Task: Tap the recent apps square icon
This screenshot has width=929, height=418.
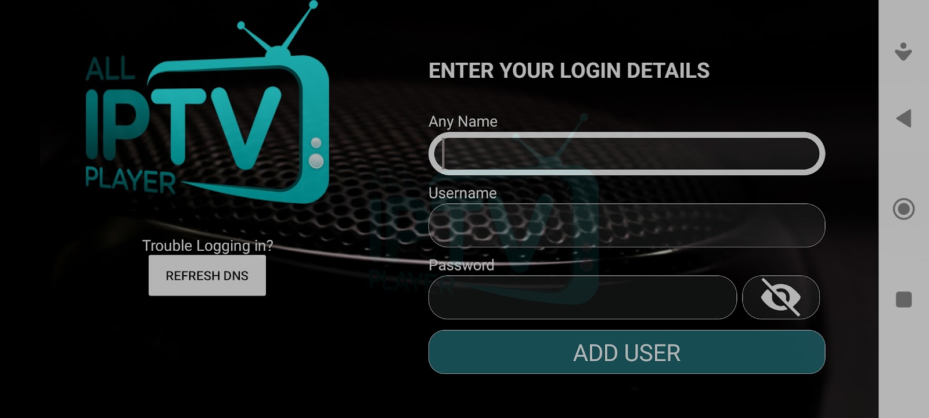Action: pyautogui.click(x=903, y=300)
